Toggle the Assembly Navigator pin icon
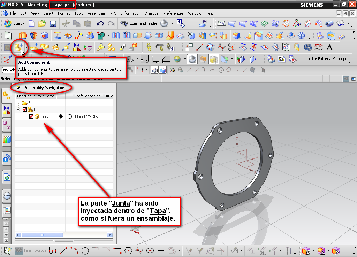Image resolution: width=357 pixels, height=257 pixels. click(18, 88)
